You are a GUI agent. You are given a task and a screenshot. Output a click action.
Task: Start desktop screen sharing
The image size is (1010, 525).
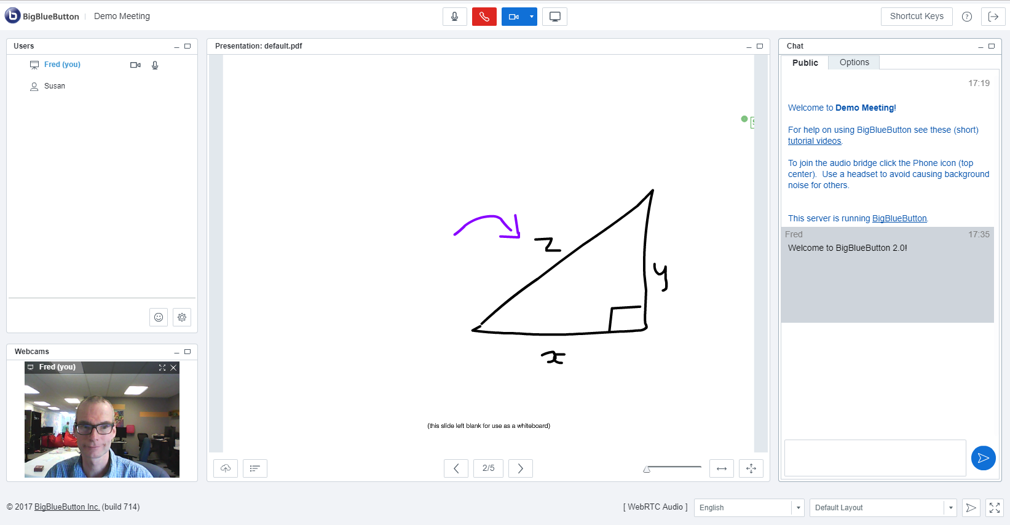tap(554, 17)
